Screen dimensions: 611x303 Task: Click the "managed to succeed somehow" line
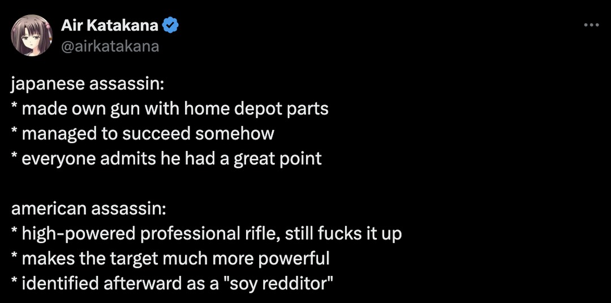[x=143, y=133]
